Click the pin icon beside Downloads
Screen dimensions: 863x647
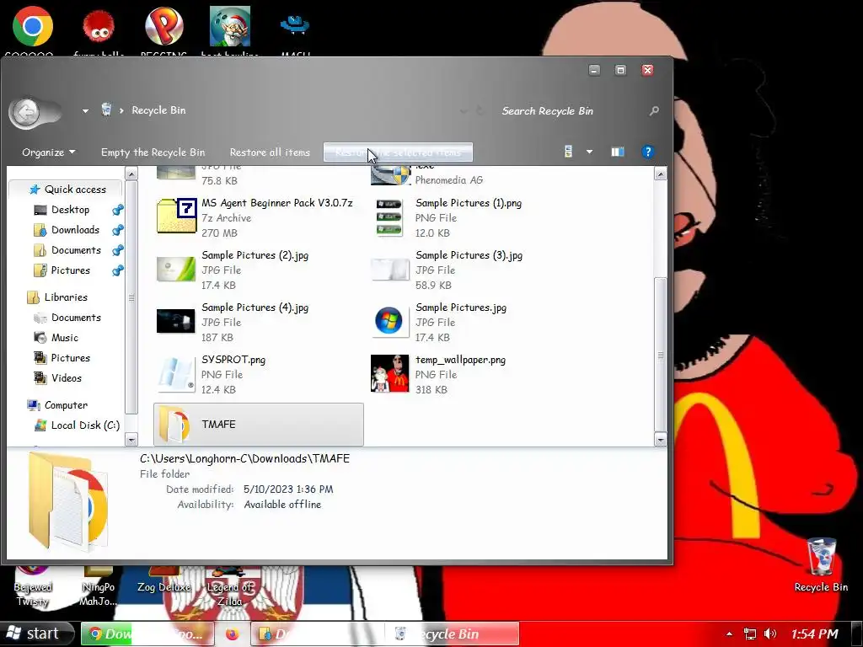(x=117, y=230)
